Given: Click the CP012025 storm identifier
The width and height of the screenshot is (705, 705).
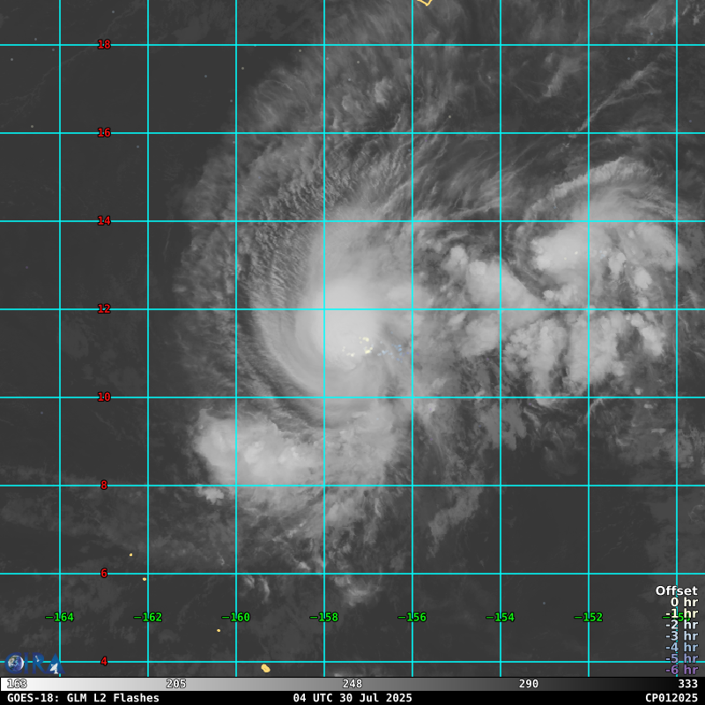Looking at the screenshot, I should (x=671, y=698).
